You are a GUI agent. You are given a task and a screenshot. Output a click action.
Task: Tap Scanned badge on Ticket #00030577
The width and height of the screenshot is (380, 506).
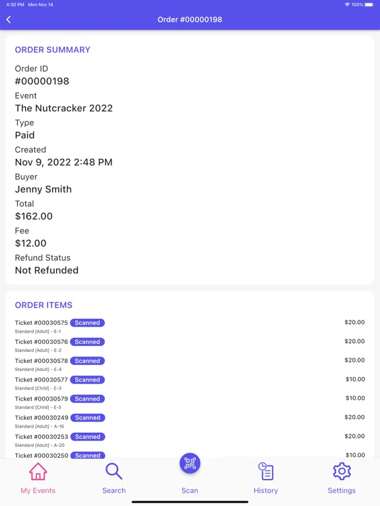coord(87,379)
